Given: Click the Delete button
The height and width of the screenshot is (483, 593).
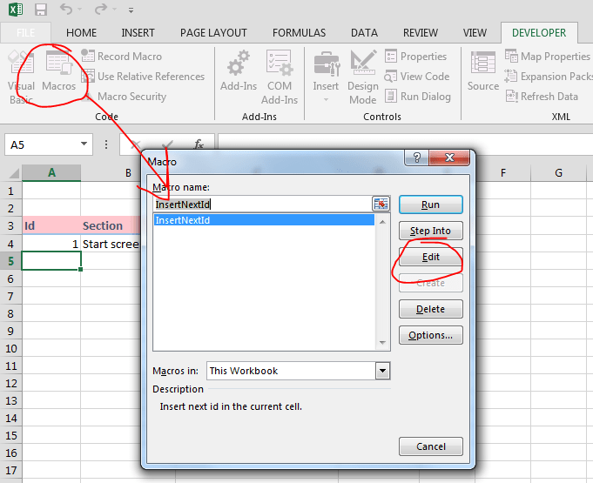Looking at the screenshot, I should (431, 309).
